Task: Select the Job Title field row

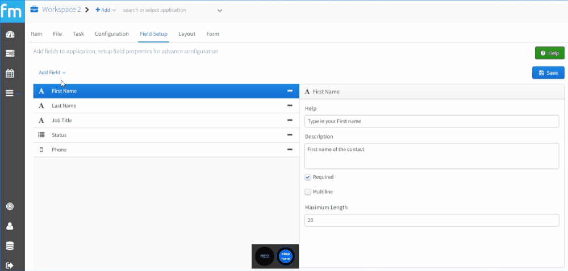Action: point(166,120)
